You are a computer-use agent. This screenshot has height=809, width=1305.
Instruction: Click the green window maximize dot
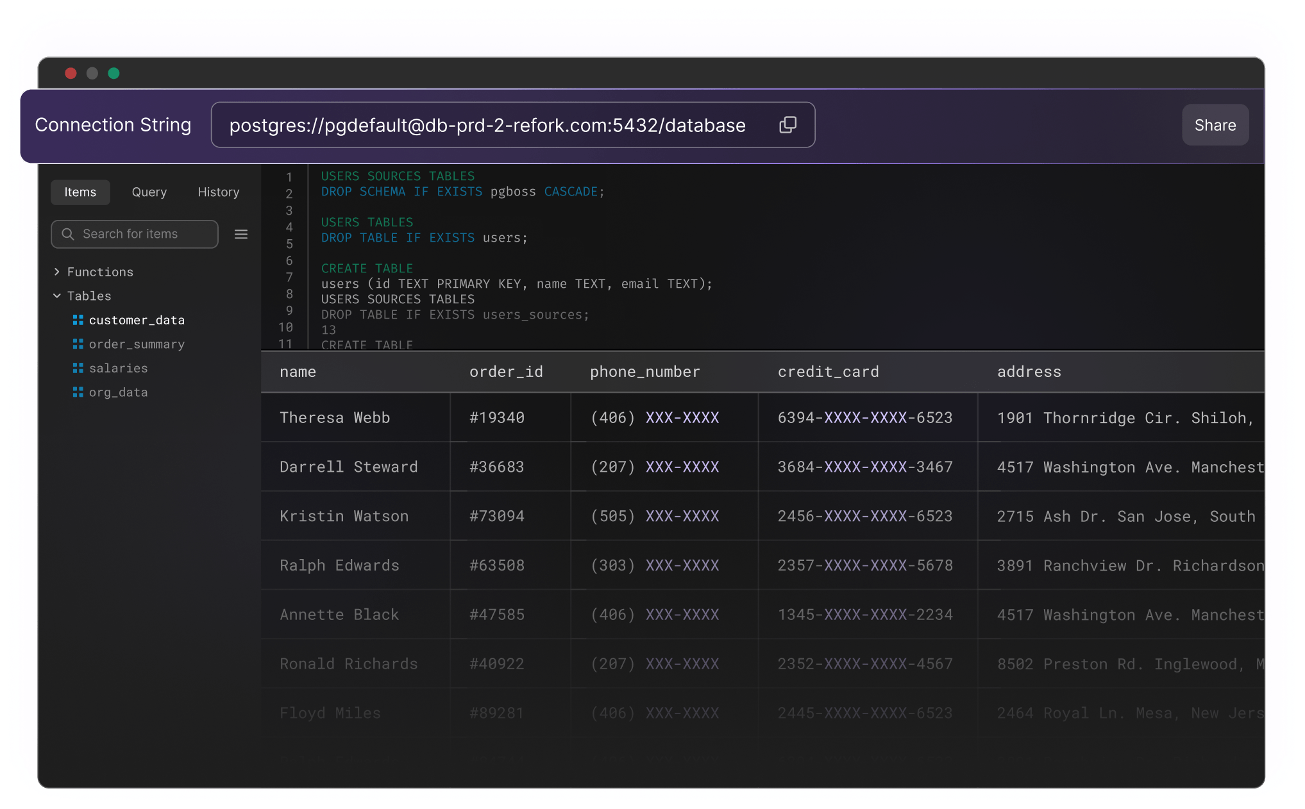(114, 73)
